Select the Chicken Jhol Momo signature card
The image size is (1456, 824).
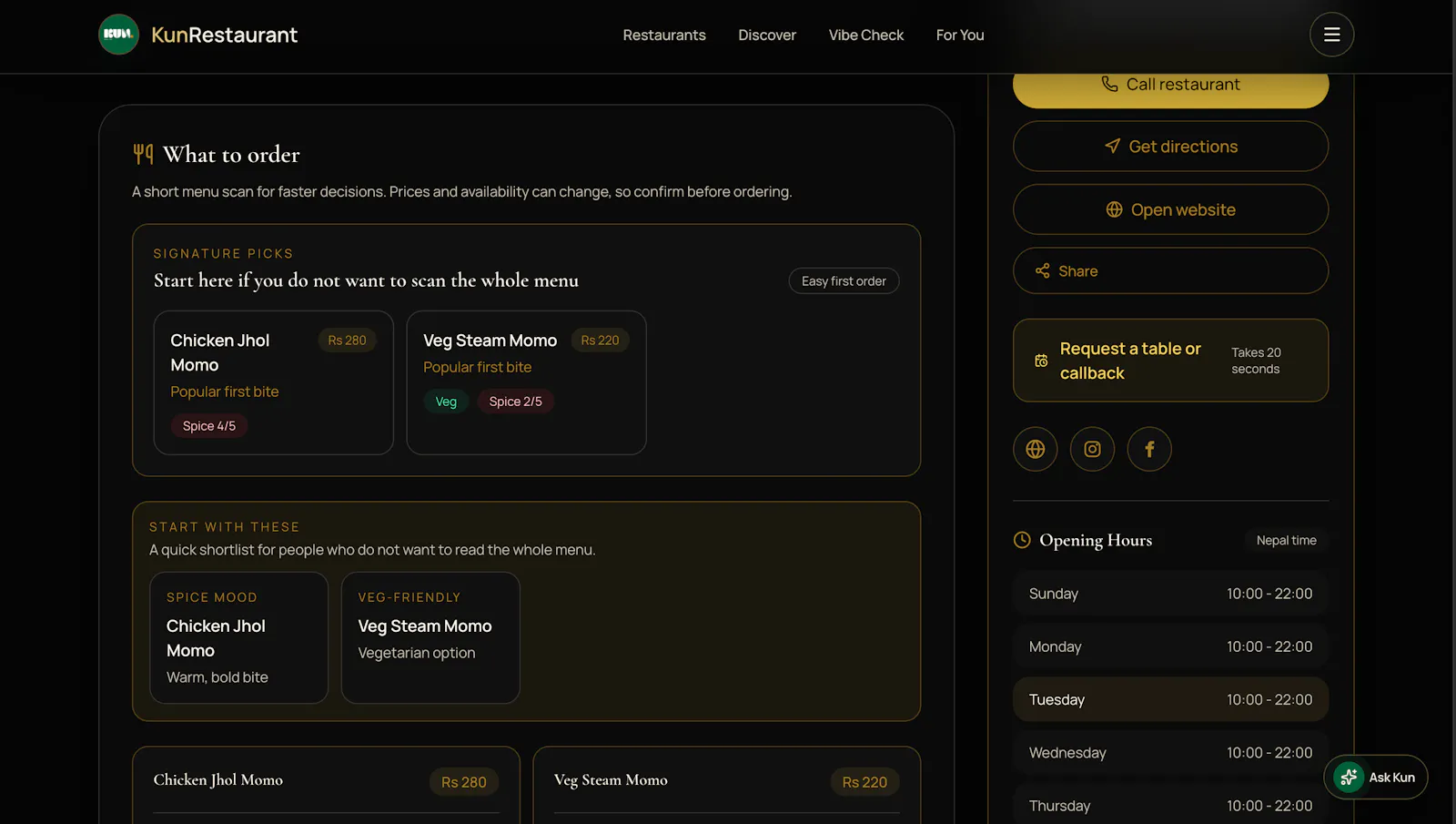coord(273,382)
